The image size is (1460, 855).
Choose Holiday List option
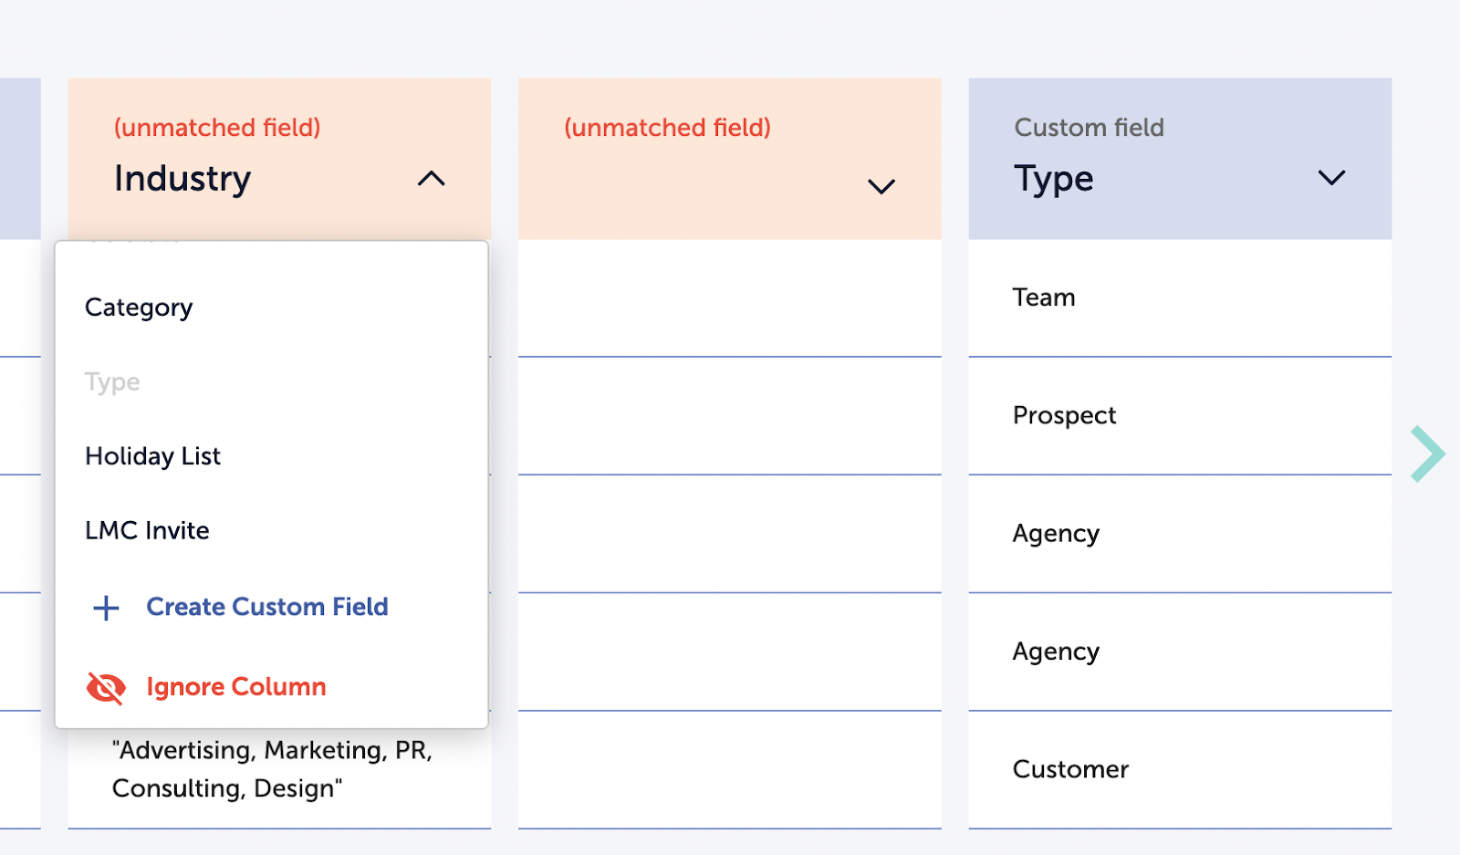[152, 456]
